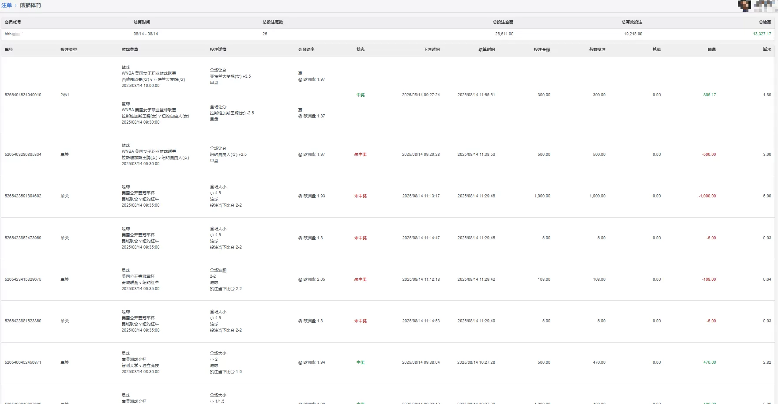Click the loss amount -500.00
Screen dimensions: 778x404
(709, 155)
